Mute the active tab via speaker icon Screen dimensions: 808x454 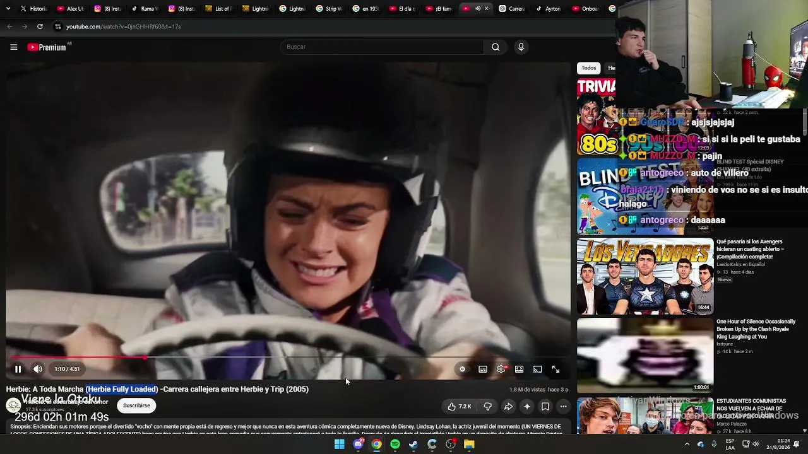click(x=478, y=9)
